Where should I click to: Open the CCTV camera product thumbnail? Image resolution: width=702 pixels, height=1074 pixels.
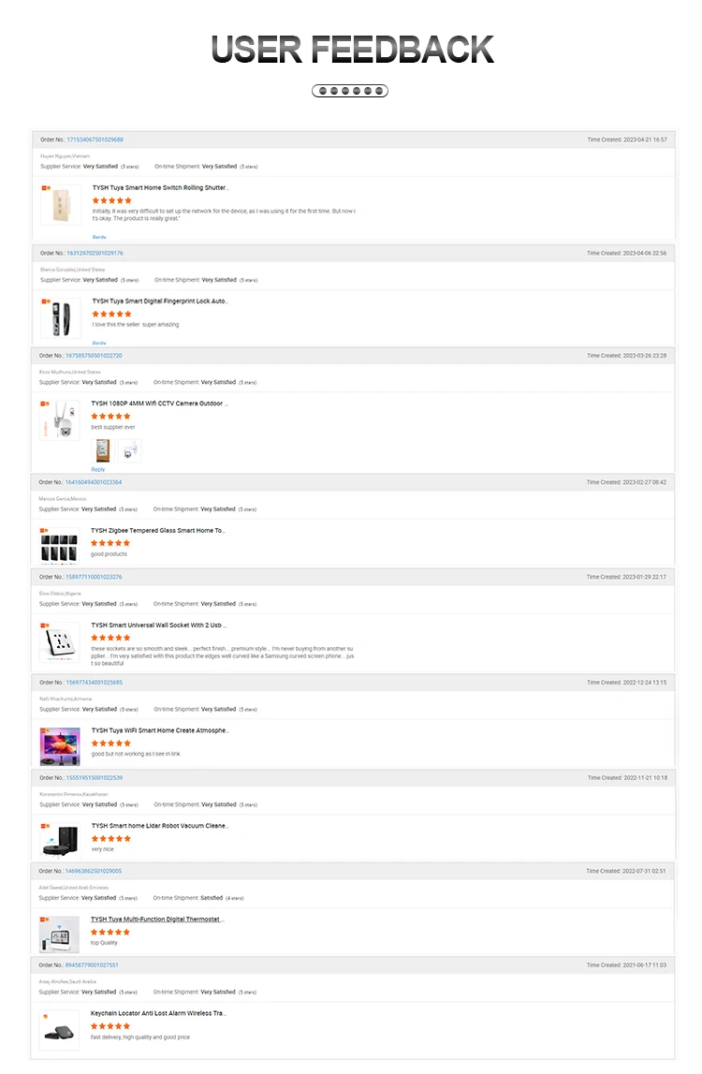pyautogui.click(x=59, y=420)
